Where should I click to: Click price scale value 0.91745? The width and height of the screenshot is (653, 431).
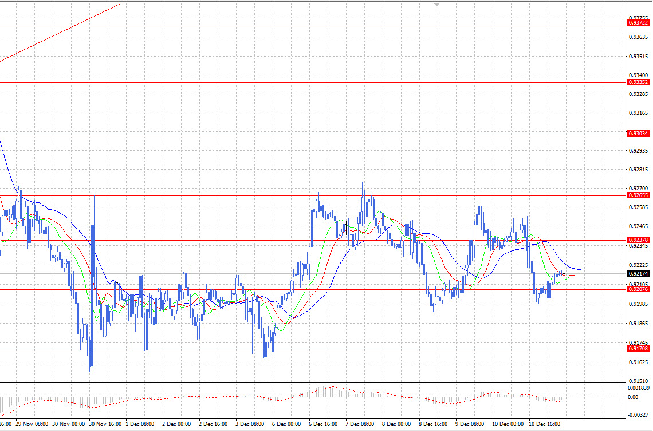click(x=639, y=343)
